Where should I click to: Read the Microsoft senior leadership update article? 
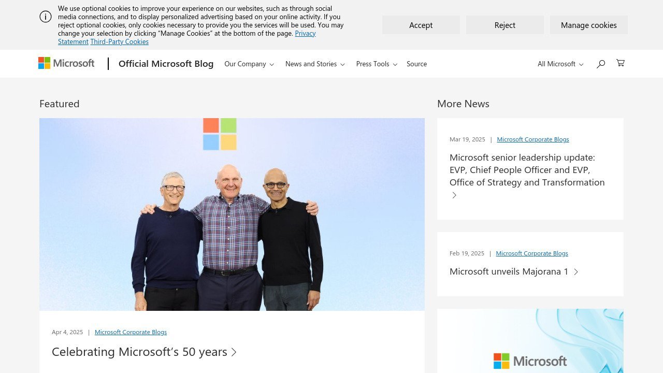(x=527, y=170)
